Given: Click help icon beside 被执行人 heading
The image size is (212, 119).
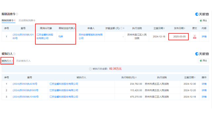Looking at the screenshot, I should 14,54.
